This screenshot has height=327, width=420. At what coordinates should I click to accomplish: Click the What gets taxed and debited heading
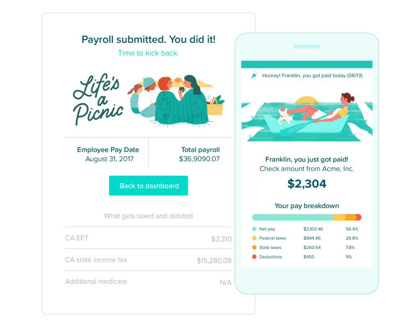click(148, 216)
